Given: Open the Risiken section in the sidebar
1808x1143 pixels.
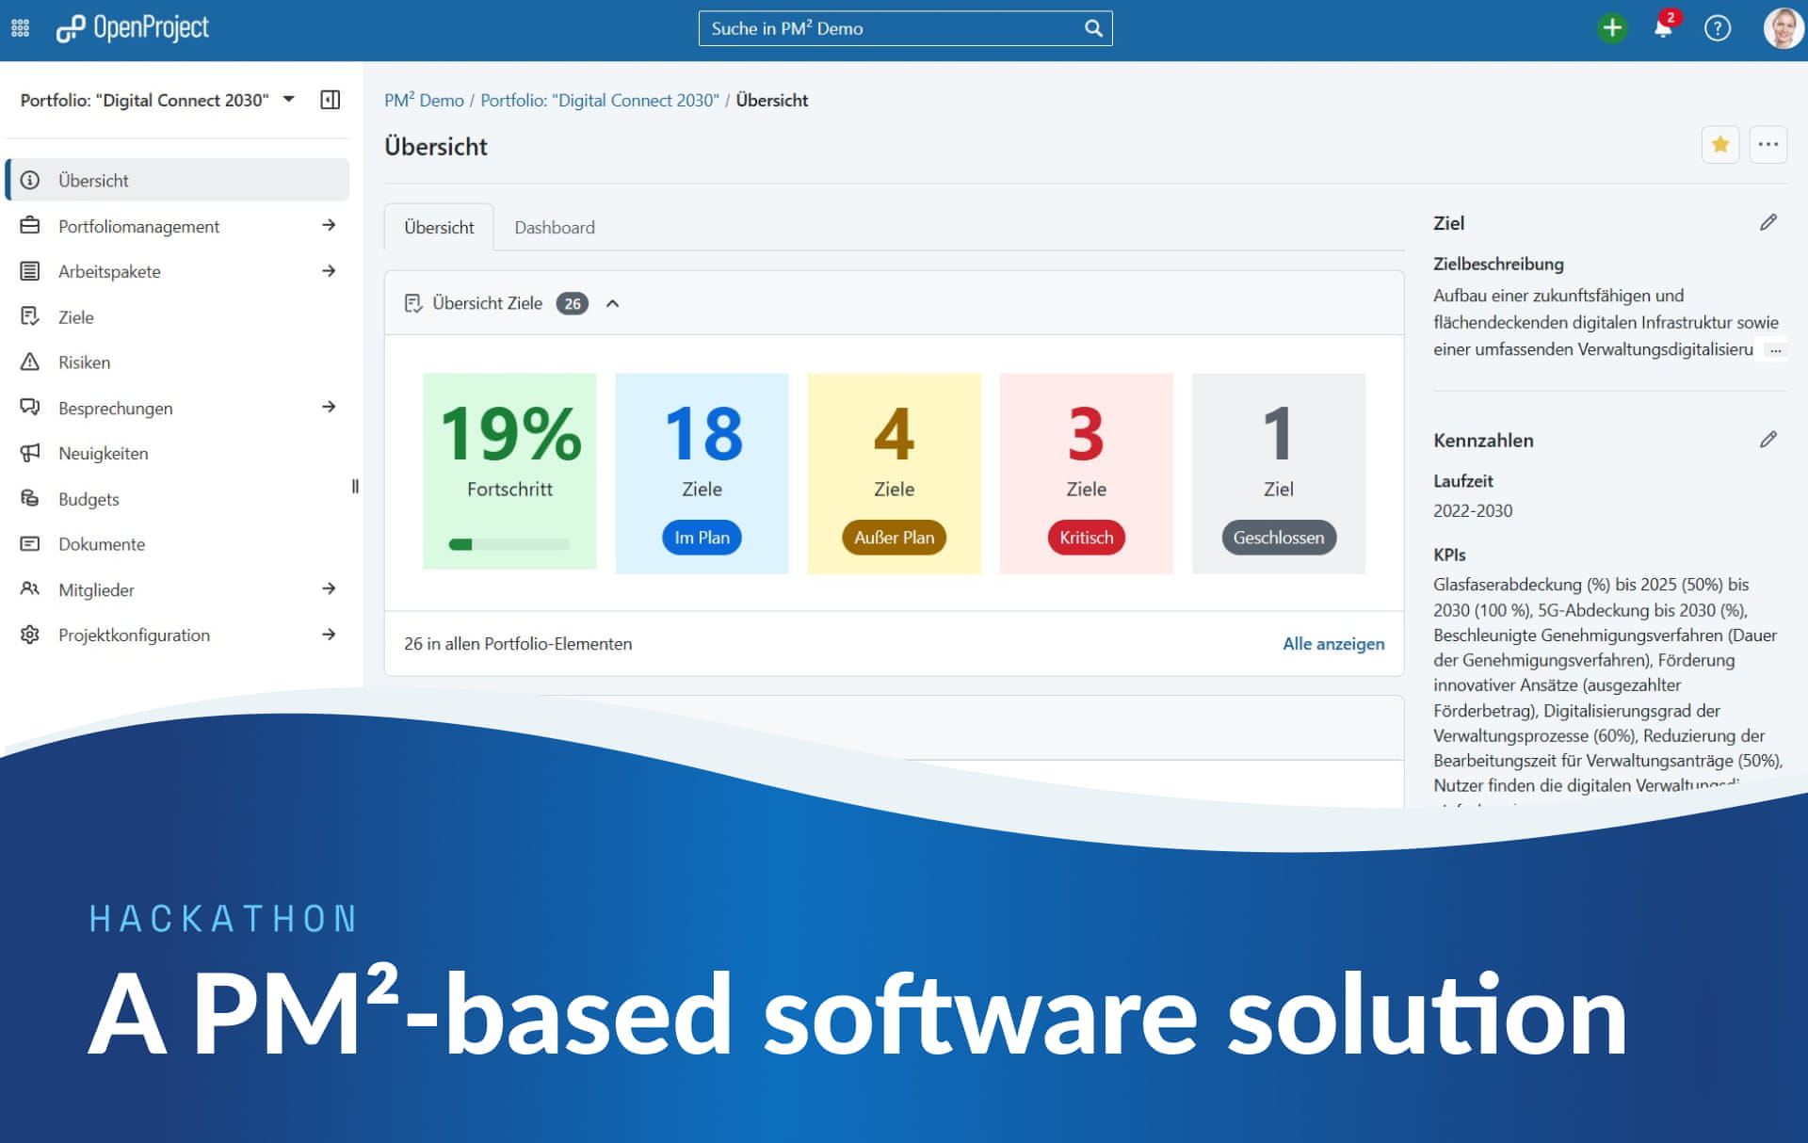Looking at the screenshot, I should (85, 362).
